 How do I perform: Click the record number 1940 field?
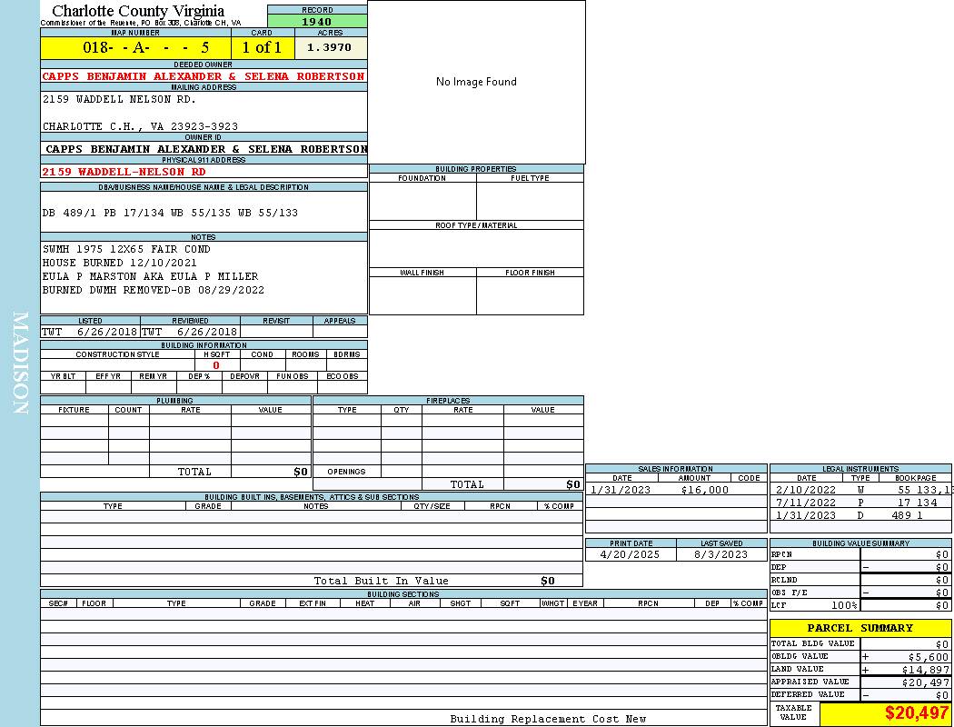click(317, 22)
